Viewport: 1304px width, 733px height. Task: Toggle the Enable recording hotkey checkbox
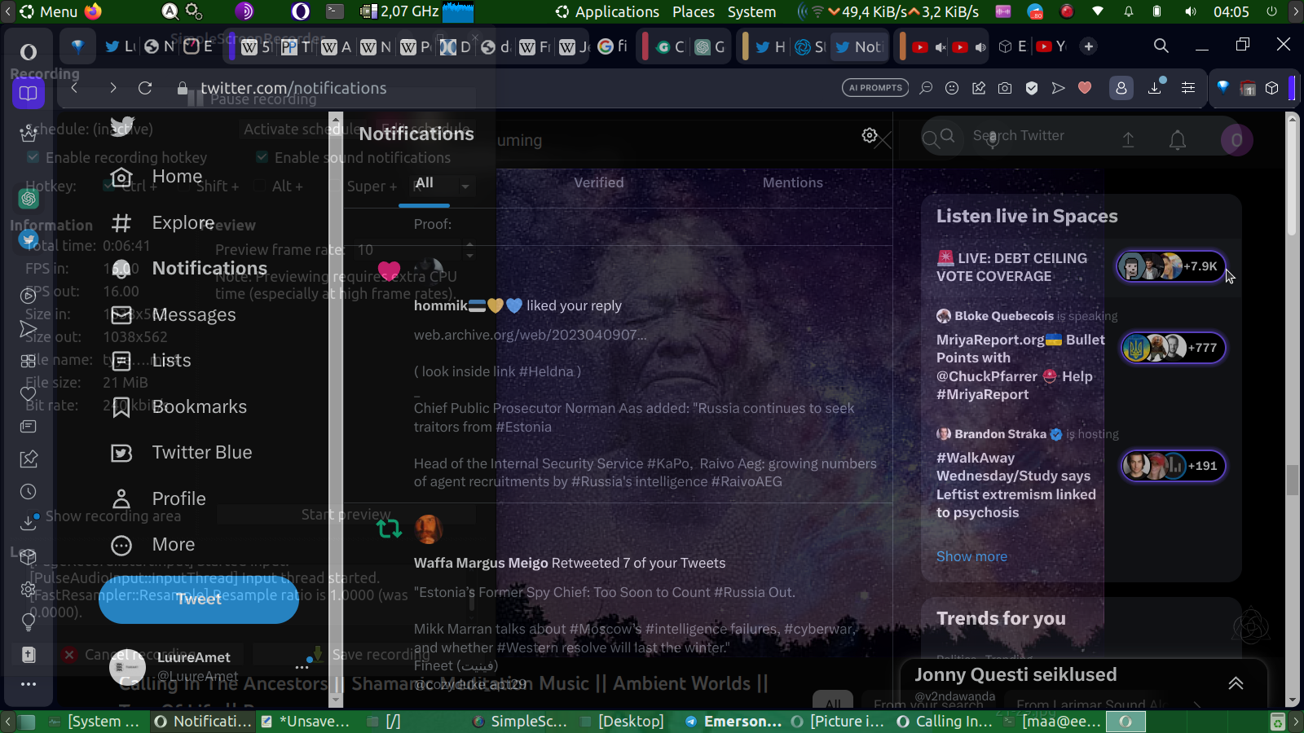33,157
